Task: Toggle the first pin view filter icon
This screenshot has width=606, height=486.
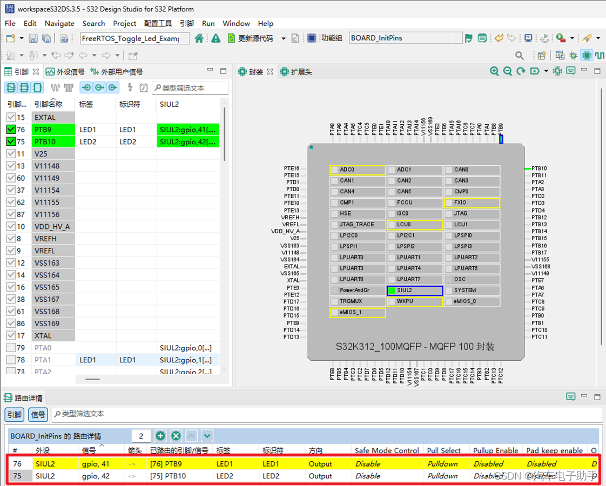Action: (11, 87)
